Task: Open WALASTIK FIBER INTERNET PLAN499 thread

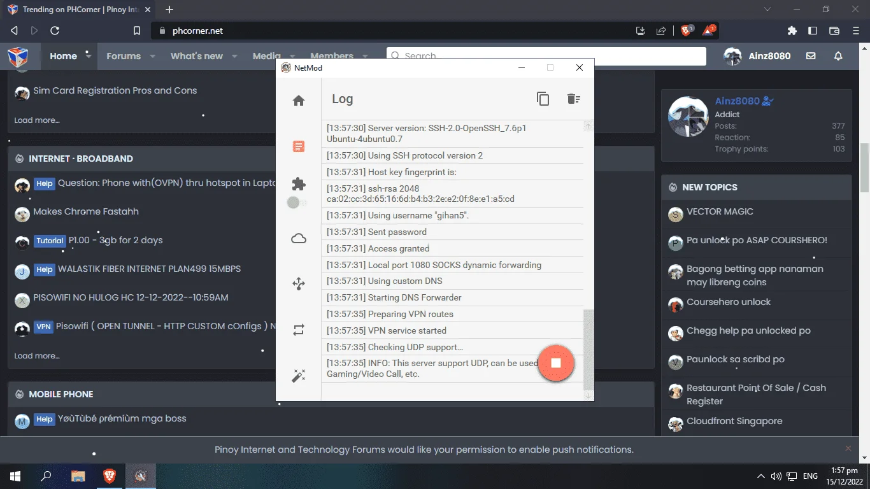Action: coord(150,269)
